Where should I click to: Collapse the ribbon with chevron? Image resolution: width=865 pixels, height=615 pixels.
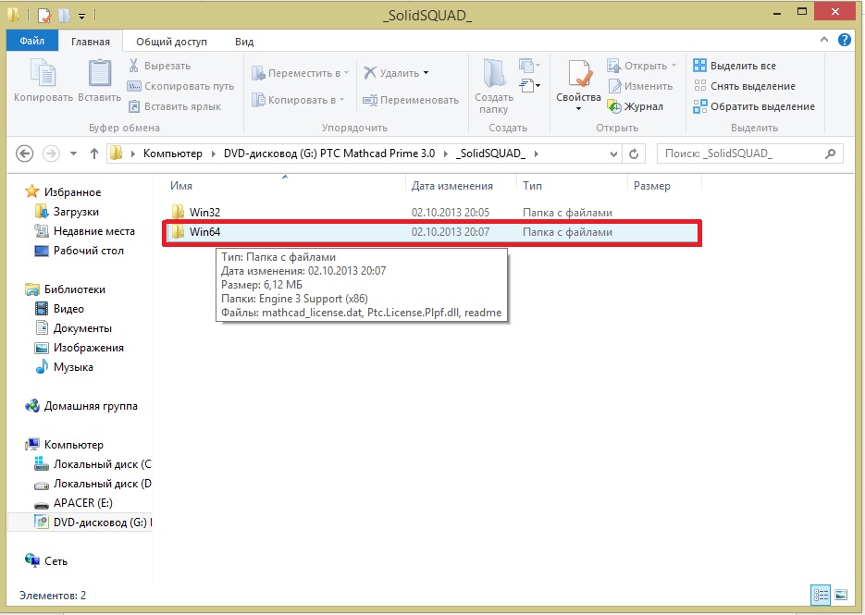point(824,40)
